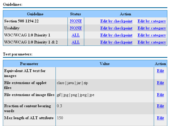The height and width of the screenshot is (126, 171).
Task: Click the 0.3 fraction value
Action: [59, 106]
